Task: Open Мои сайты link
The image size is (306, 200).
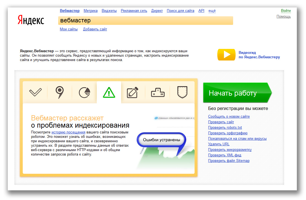Action: point(69,29)
